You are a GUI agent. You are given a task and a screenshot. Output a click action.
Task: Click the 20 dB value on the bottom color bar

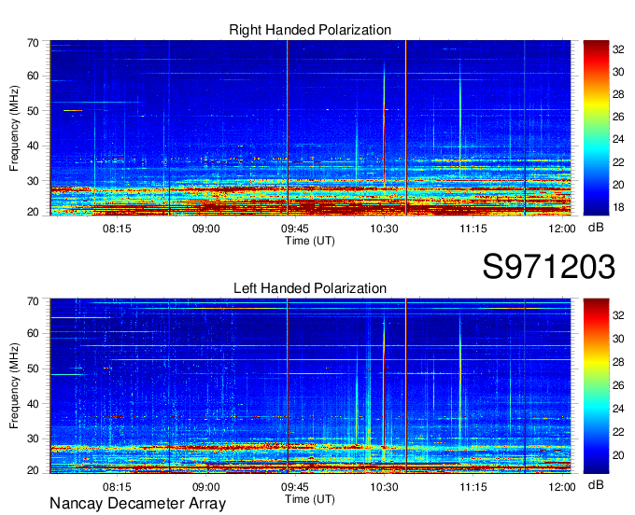click(x=618, y=455)
